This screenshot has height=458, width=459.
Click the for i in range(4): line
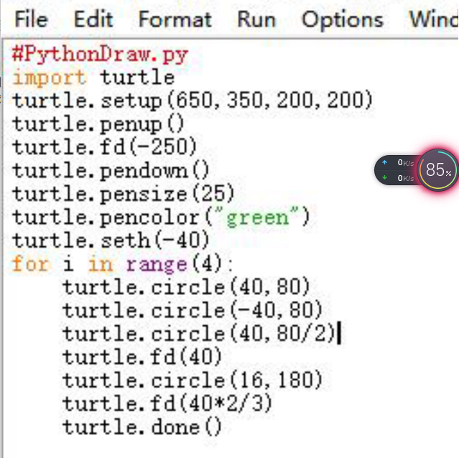122,263
